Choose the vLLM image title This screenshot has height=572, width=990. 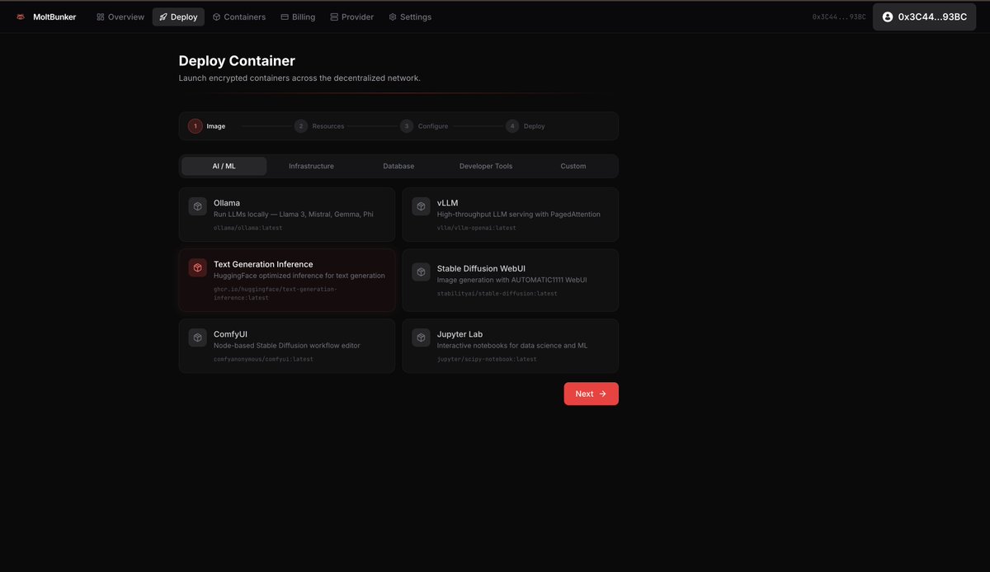pyautogui.click(x=447, y=202)
